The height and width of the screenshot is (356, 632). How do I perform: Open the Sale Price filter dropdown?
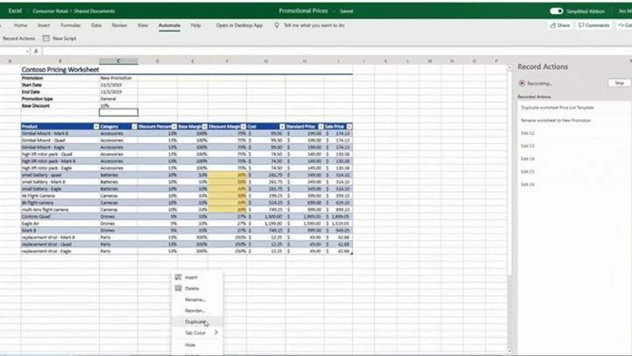click(x=349, y=126)
